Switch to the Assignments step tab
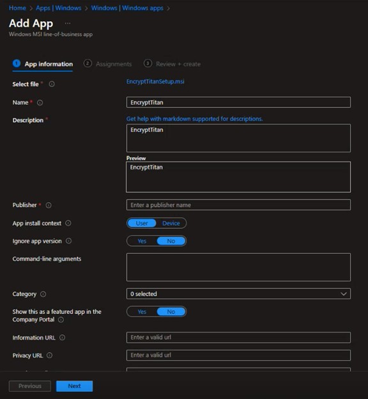This screenshot has width=368, height=399. click(107, 64)
